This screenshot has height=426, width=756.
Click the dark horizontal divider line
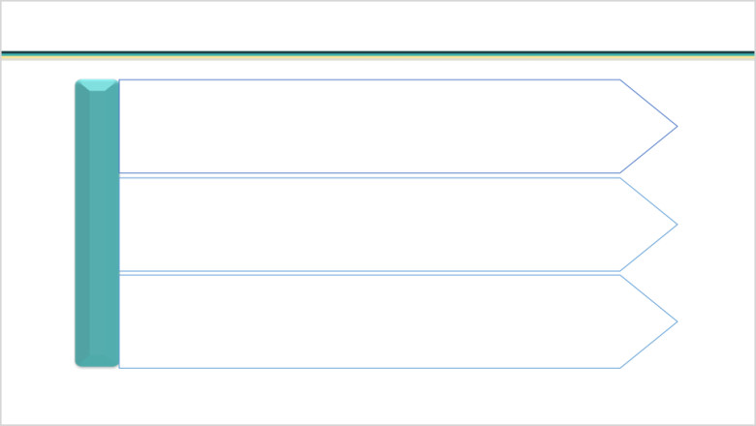378,54
